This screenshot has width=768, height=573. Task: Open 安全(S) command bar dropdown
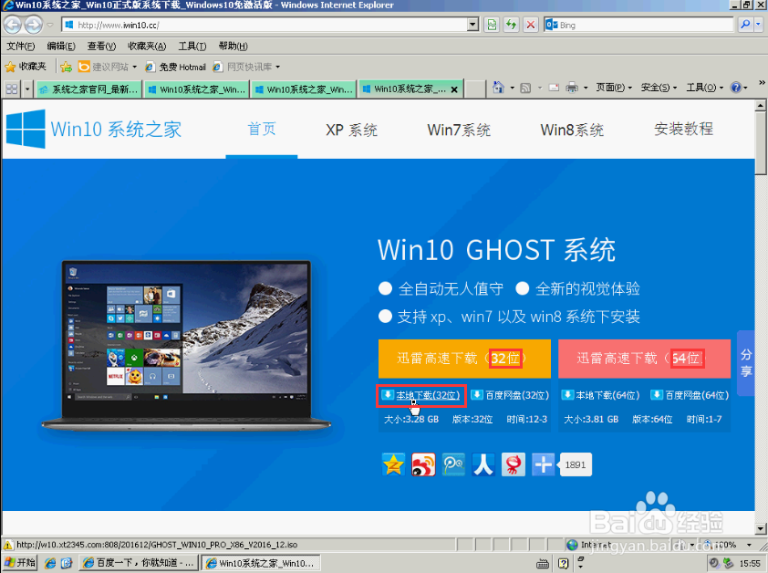(x=659, y=88)
